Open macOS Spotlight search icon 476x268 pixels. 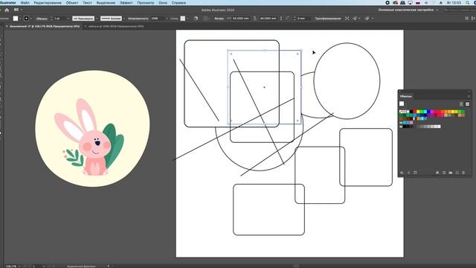468,3
